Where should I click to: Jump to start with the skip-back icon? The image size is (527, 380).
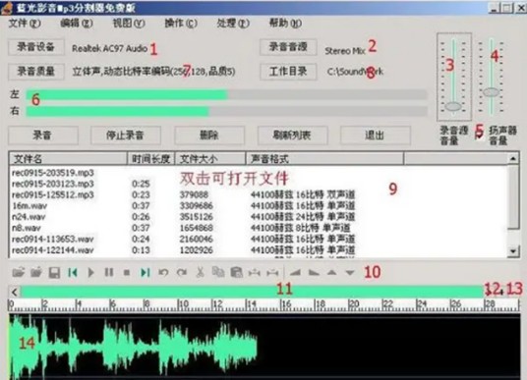(72, 272)
